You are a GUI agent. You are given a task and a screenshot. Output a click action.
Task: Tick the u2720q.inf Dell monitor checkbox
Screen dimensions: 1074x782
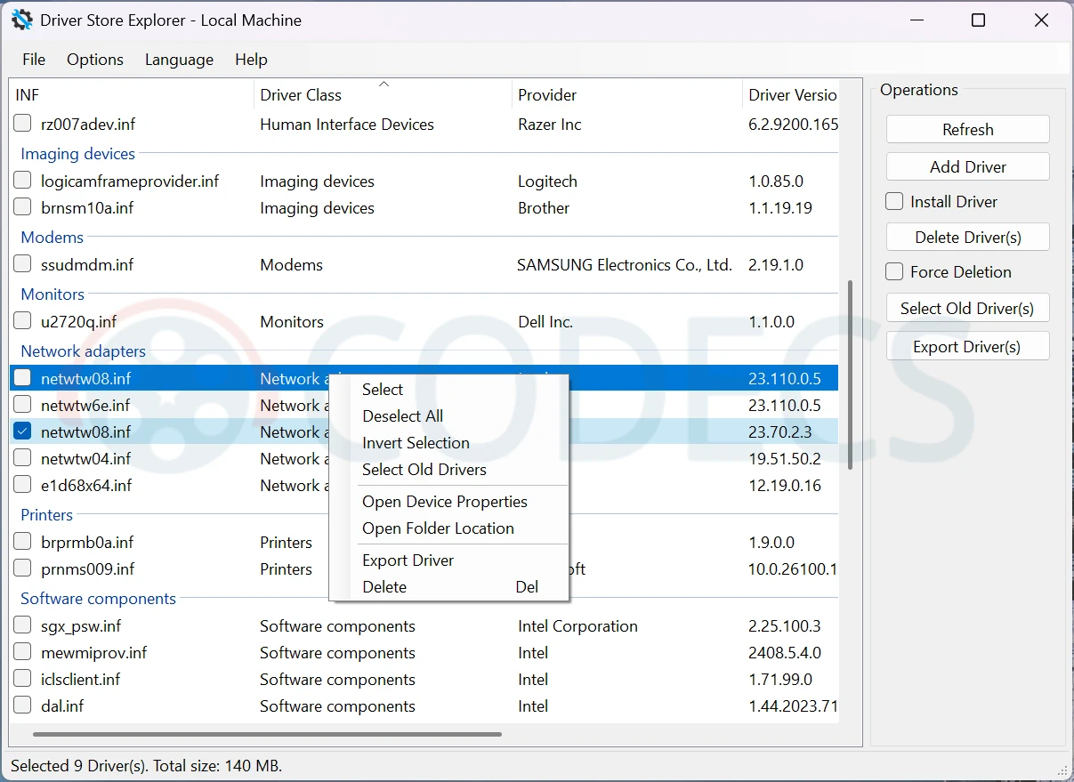[23, 321]
